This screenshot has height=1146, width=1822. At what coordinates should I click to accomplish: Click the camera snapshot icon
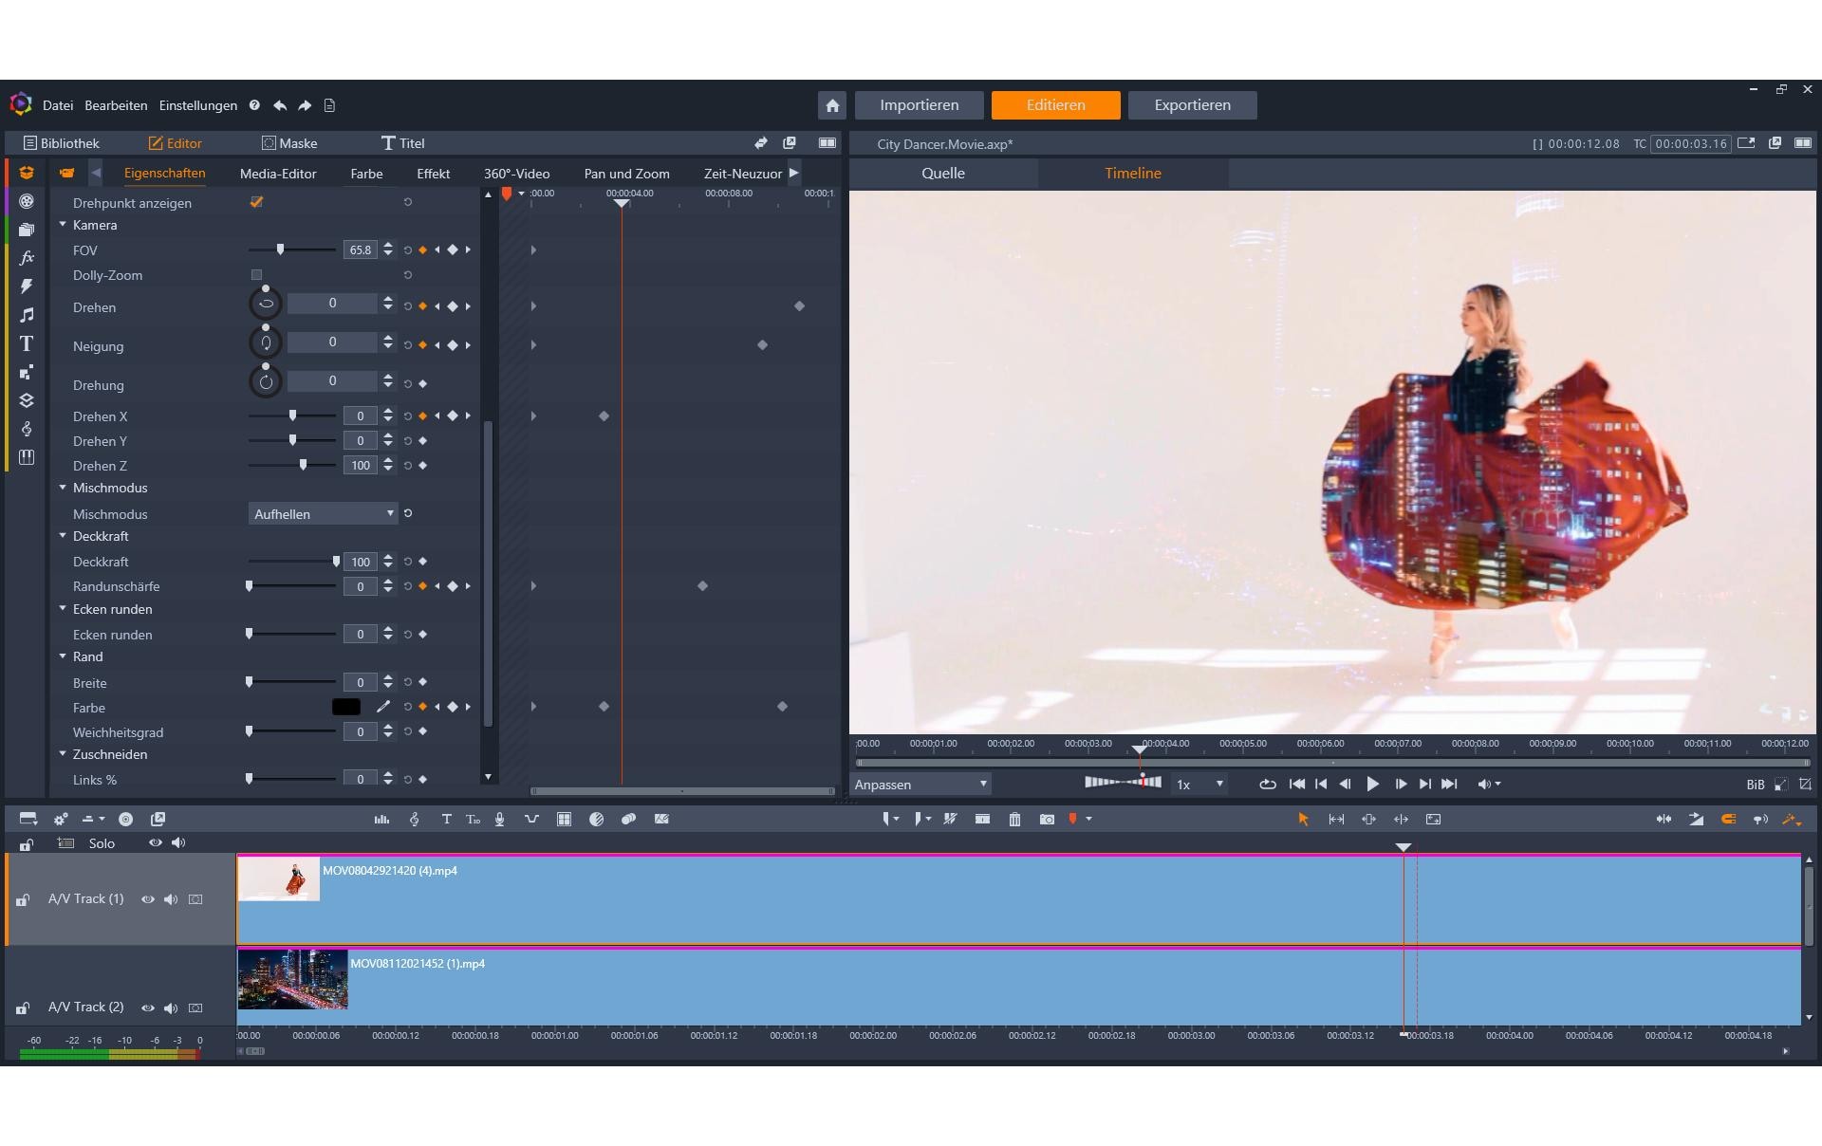1047,819
